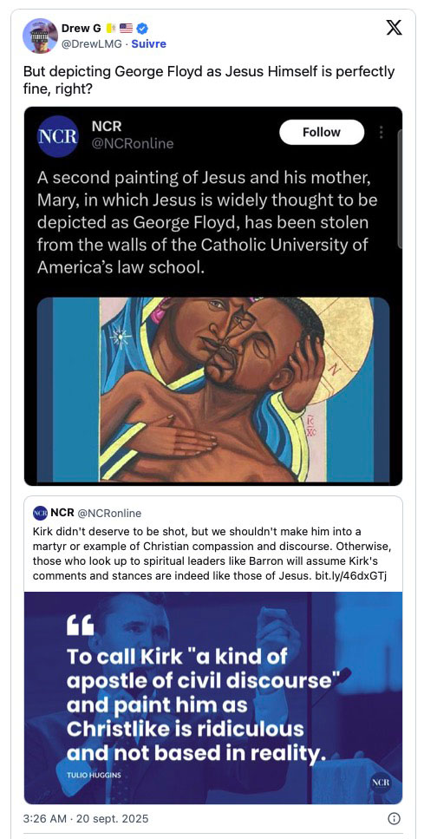Click the small NCR quoted-tweet avatar
Screen dimensions: 424x839
(40, 513)
